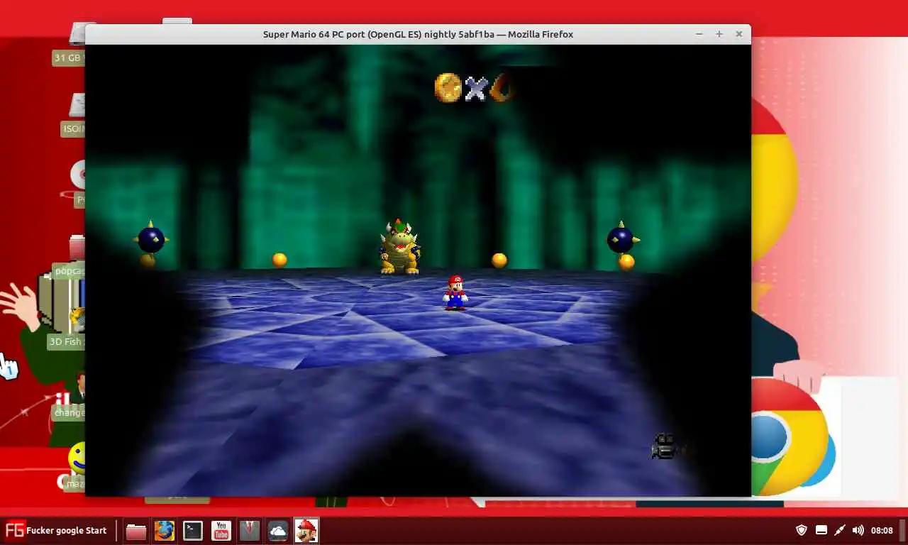The image size is (908, 545).
Task: Minimize the Super Mario 64 Firefox window
Action: pyautogui.click(x=699, y=34)
